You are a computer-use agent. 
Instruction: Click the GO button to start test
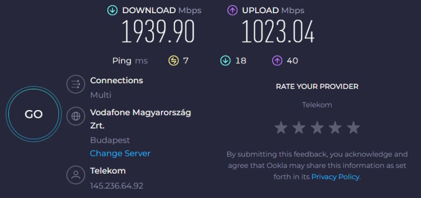tap(34, 114)
